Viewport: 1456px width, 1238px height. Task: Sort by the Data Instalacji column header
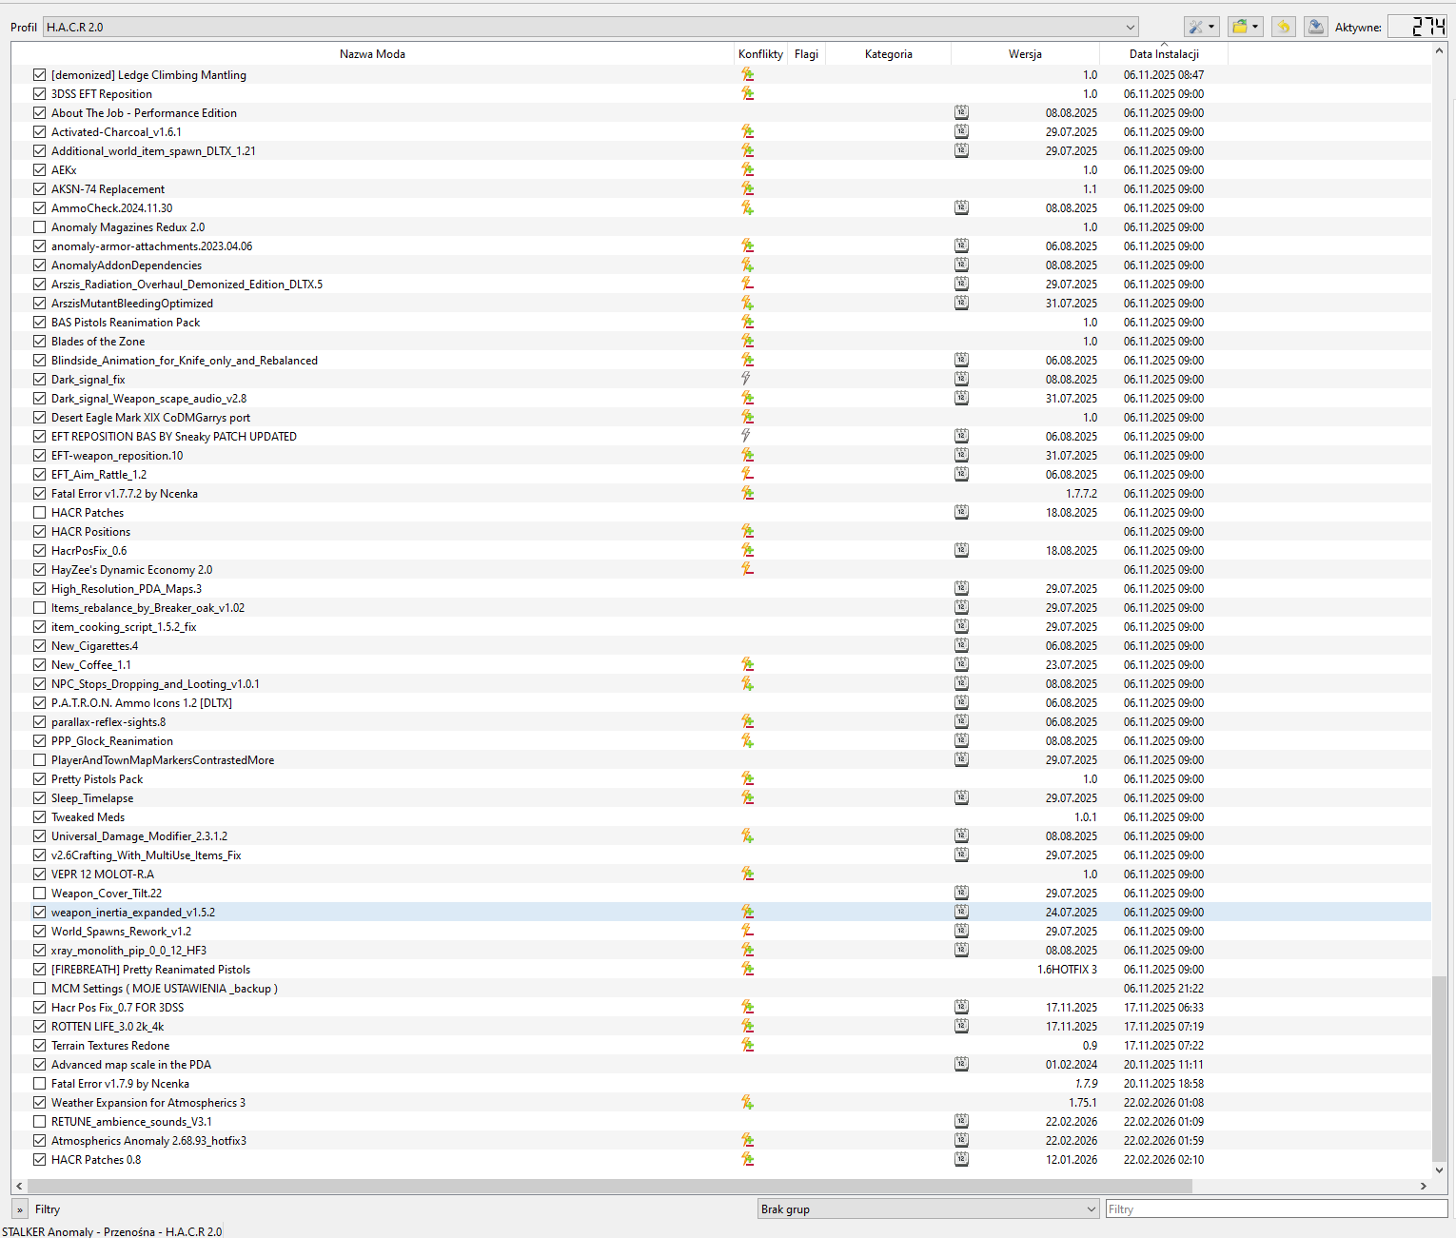pos(1163,54)
